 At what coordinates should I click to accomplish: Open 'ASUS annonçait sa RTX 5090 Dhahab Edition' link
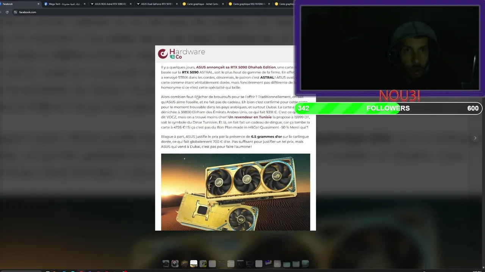point(236,67)
